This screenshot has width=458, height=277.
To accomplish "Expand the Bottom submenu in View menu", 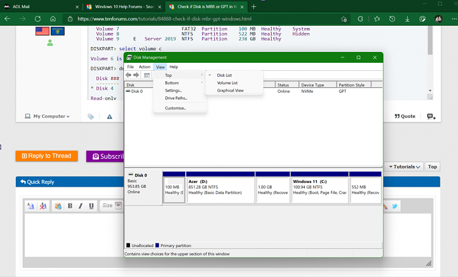I will [x=180, y=83].
